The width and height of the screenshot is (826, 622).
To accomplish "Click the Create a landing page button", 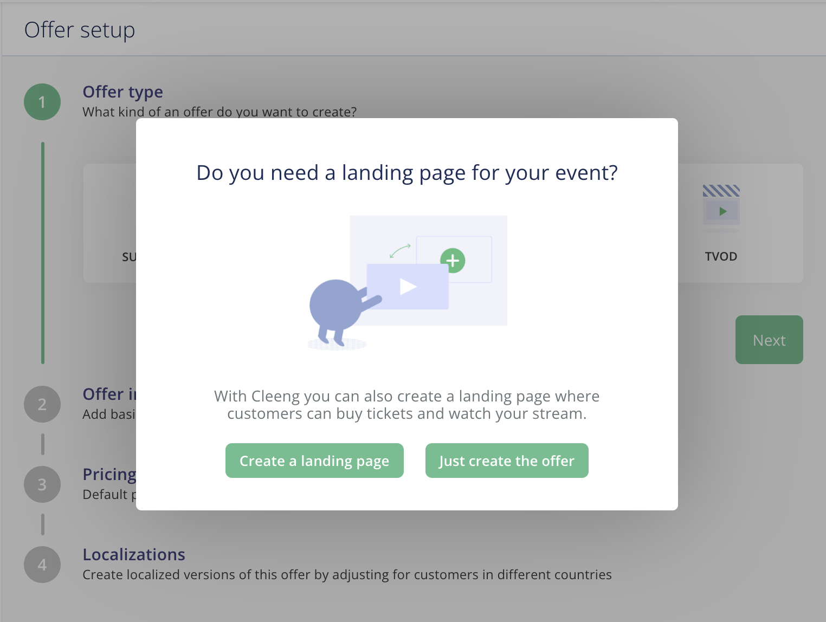I will coord(314,461).
